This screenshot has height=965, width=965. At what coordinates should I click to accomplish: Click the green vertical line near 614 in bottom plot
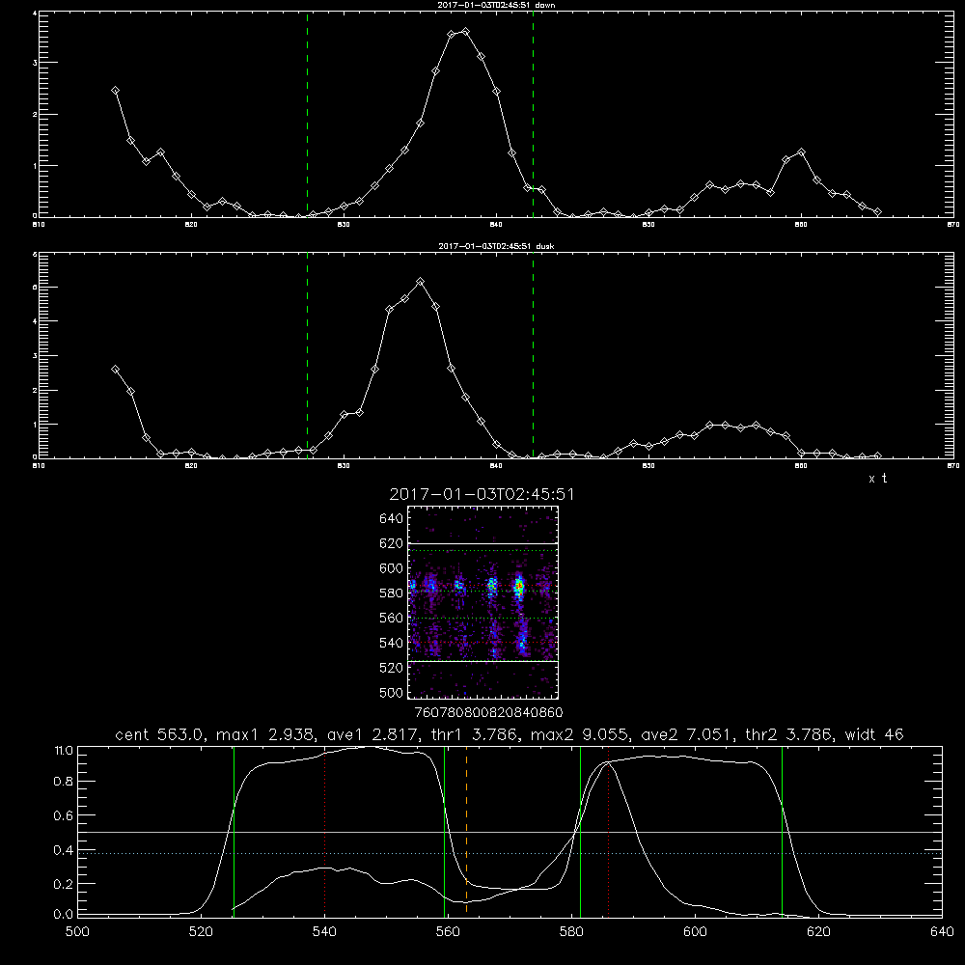[x=783, y=831]
